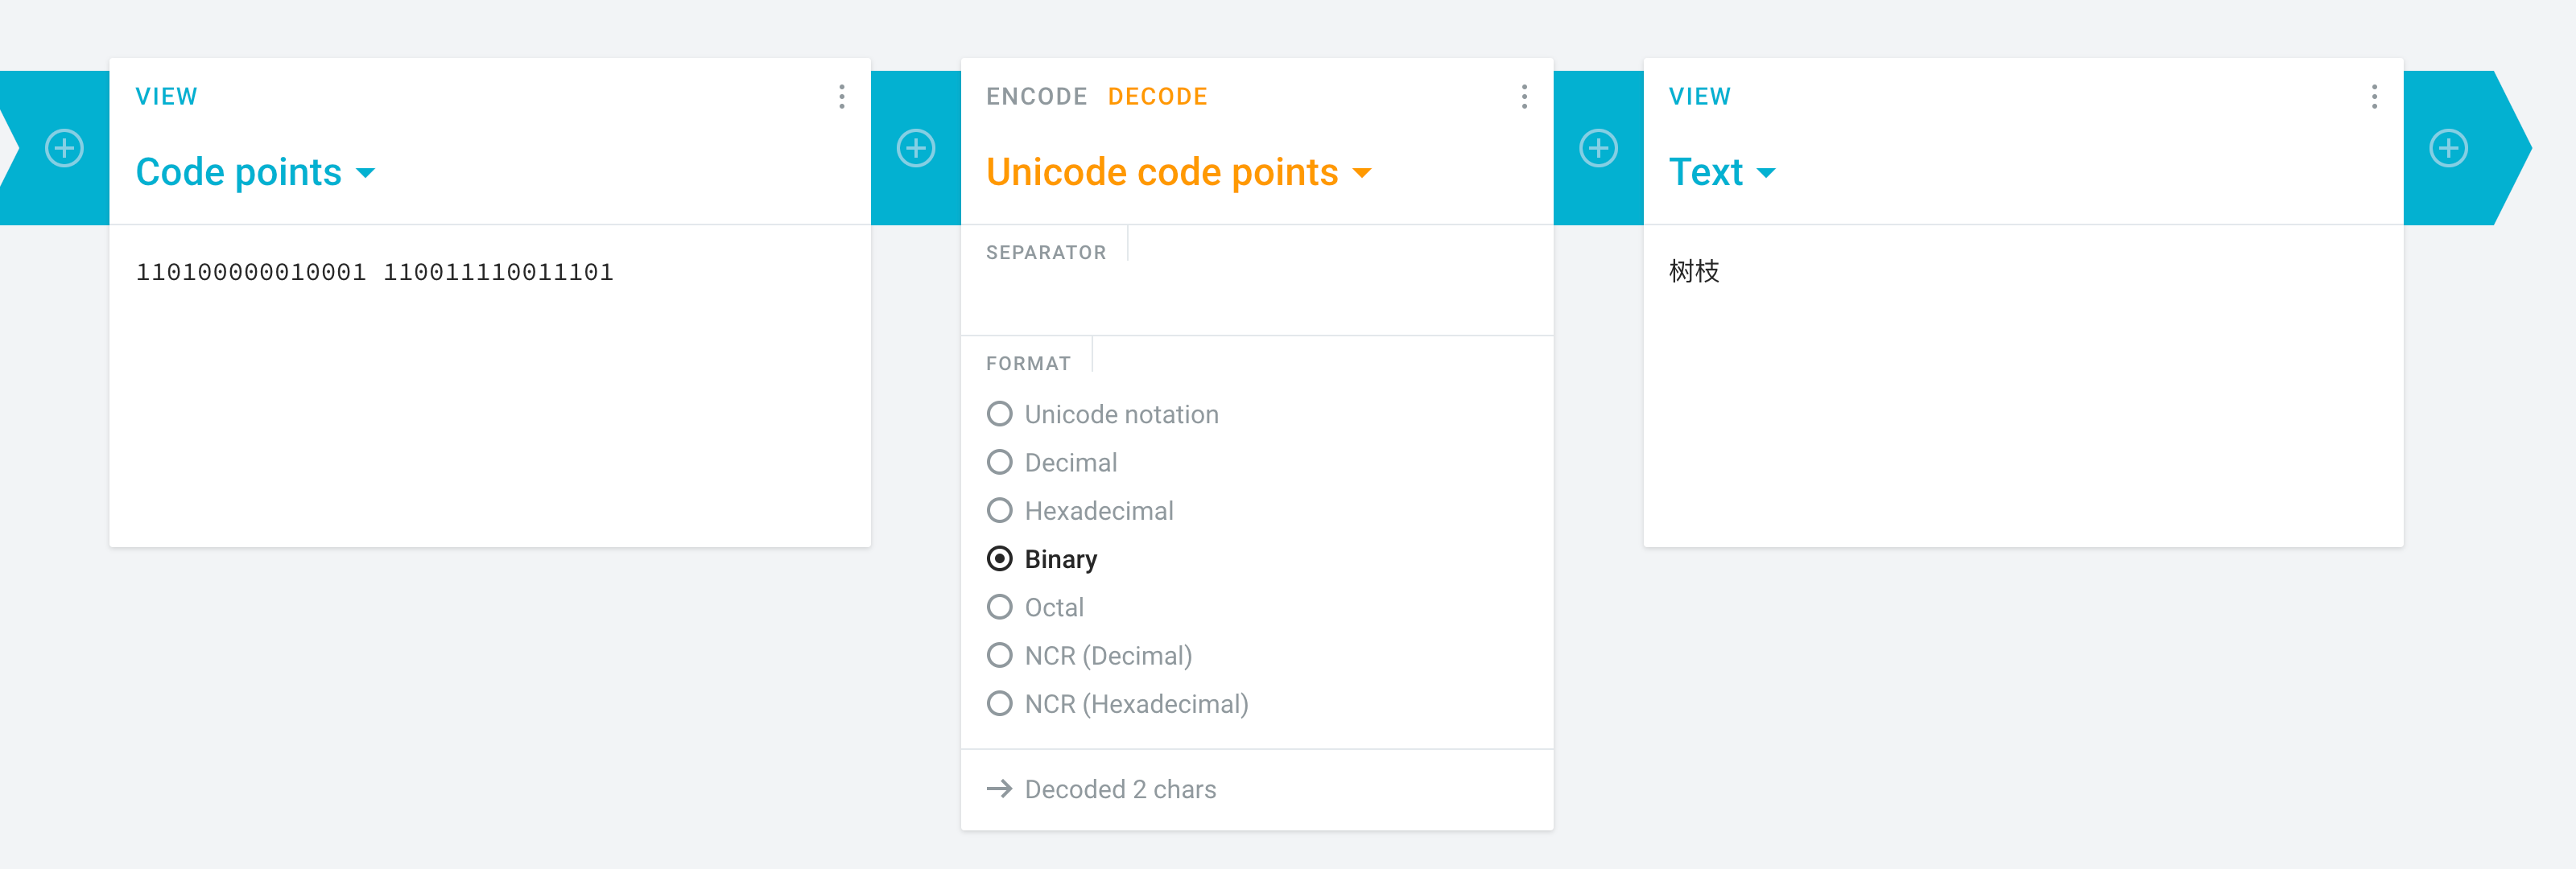Viewport: 2576px width, 869px height.
Task: Open the three-dot menu of the Text panel
Action: coord(2374,96)
